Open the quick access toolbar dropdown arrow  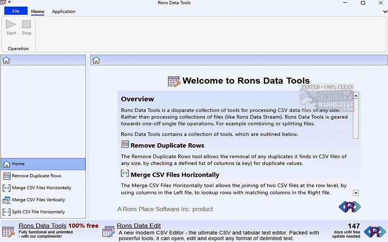click(10, 3)
